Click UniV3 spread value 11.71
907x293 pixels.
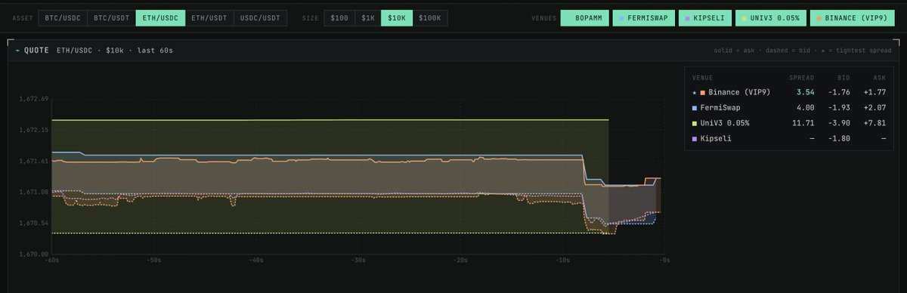(803, 123)
